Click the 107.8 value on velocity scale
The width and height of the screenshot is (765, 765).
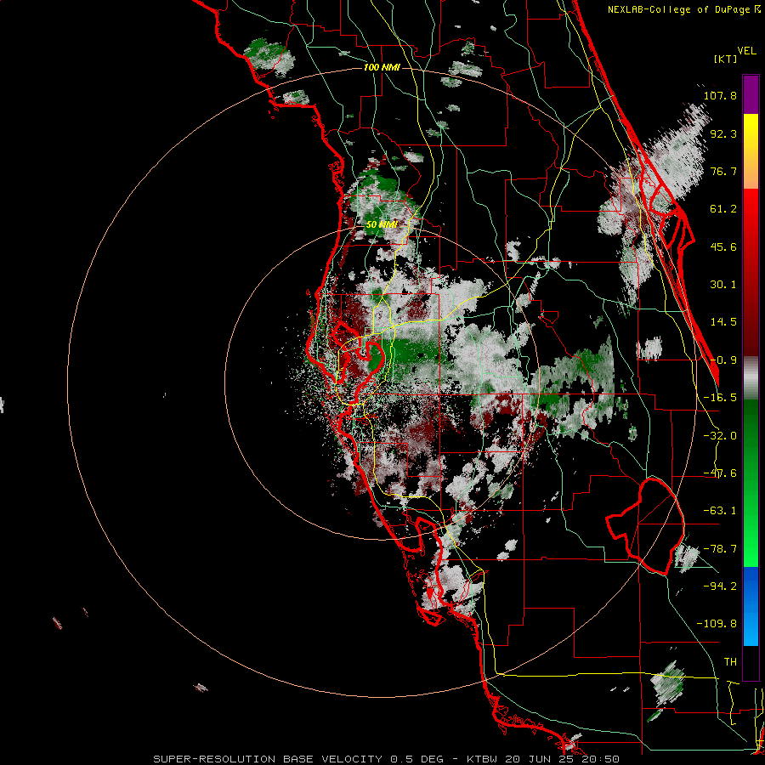click(x=720, y=95)
